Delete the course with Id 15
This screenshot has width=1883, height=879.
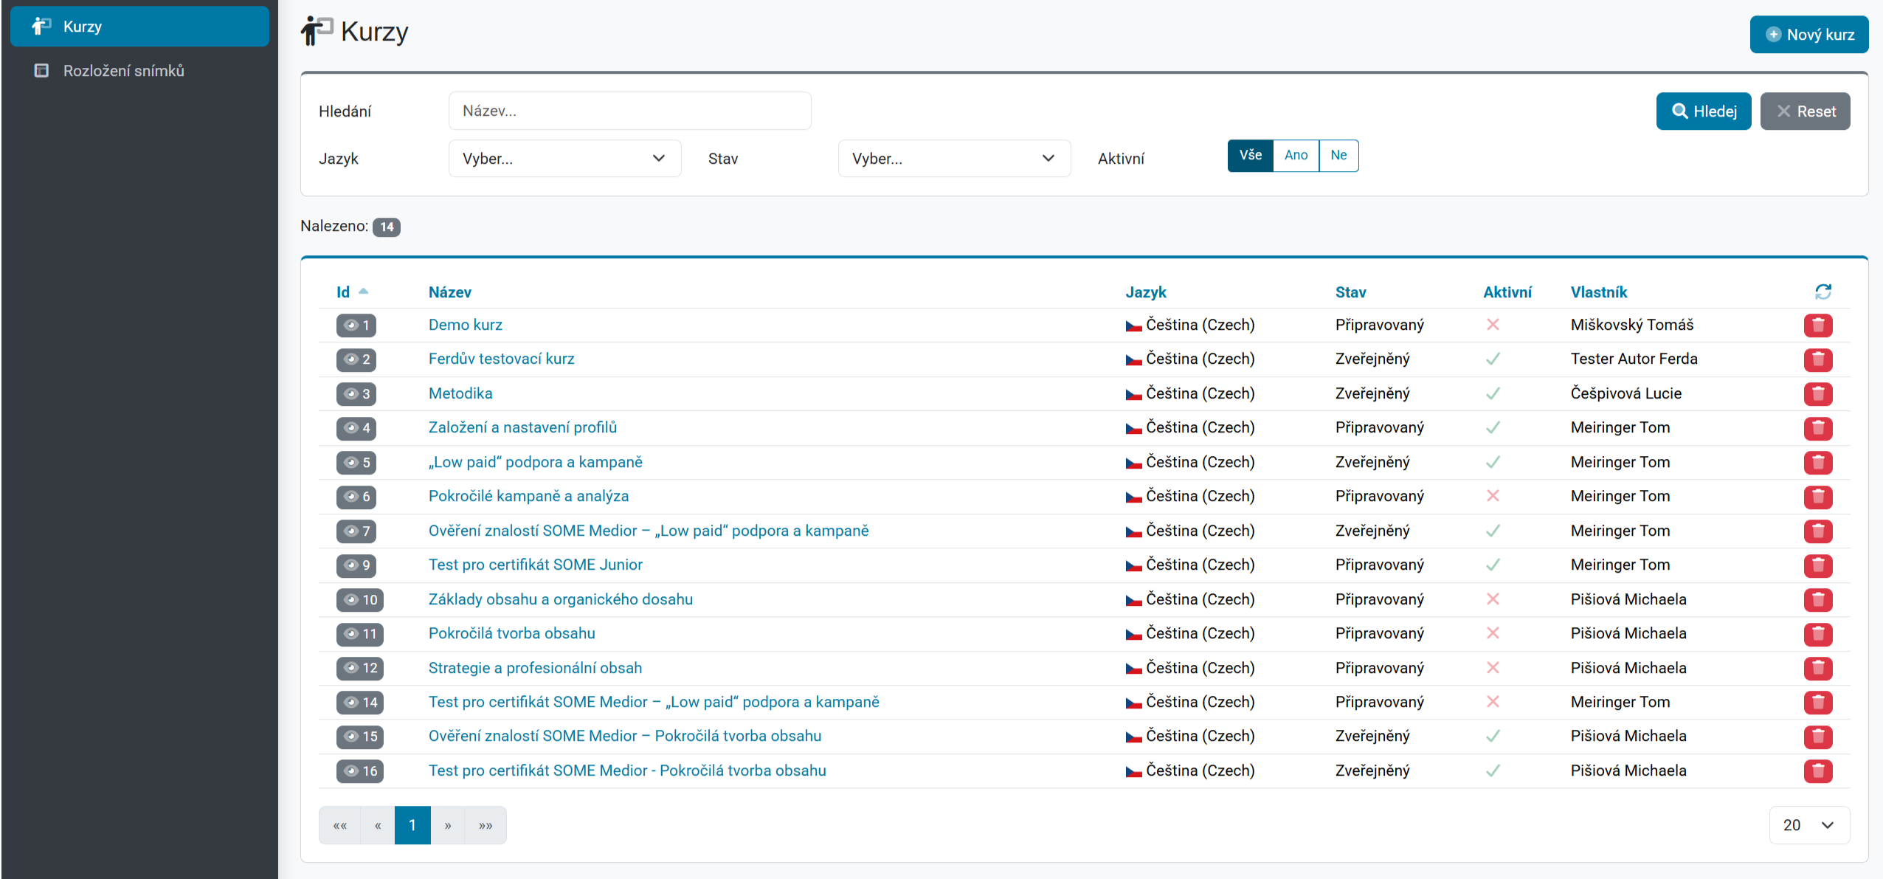[x=1818, y=737]
